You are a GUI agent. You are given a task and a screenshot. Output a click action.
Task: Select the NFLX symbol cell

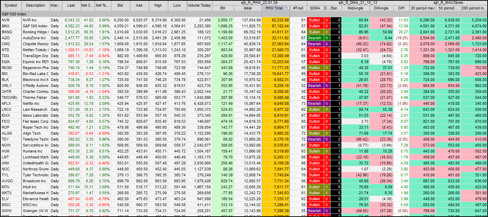tap(11, 103)
